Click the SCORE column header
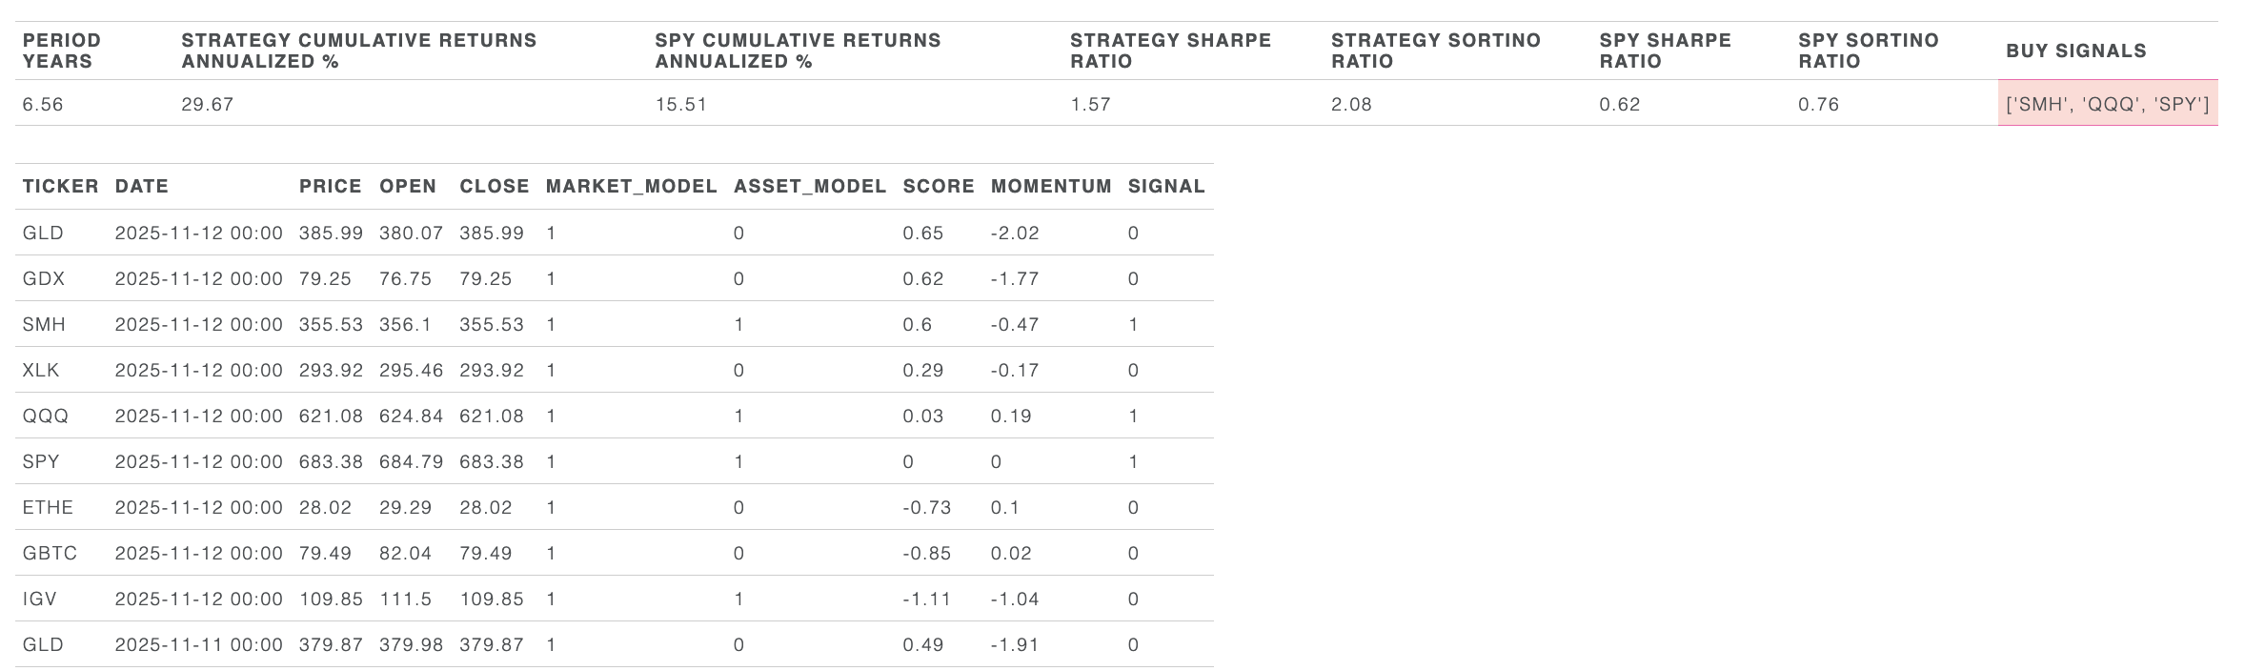 [x=938, y=186]
